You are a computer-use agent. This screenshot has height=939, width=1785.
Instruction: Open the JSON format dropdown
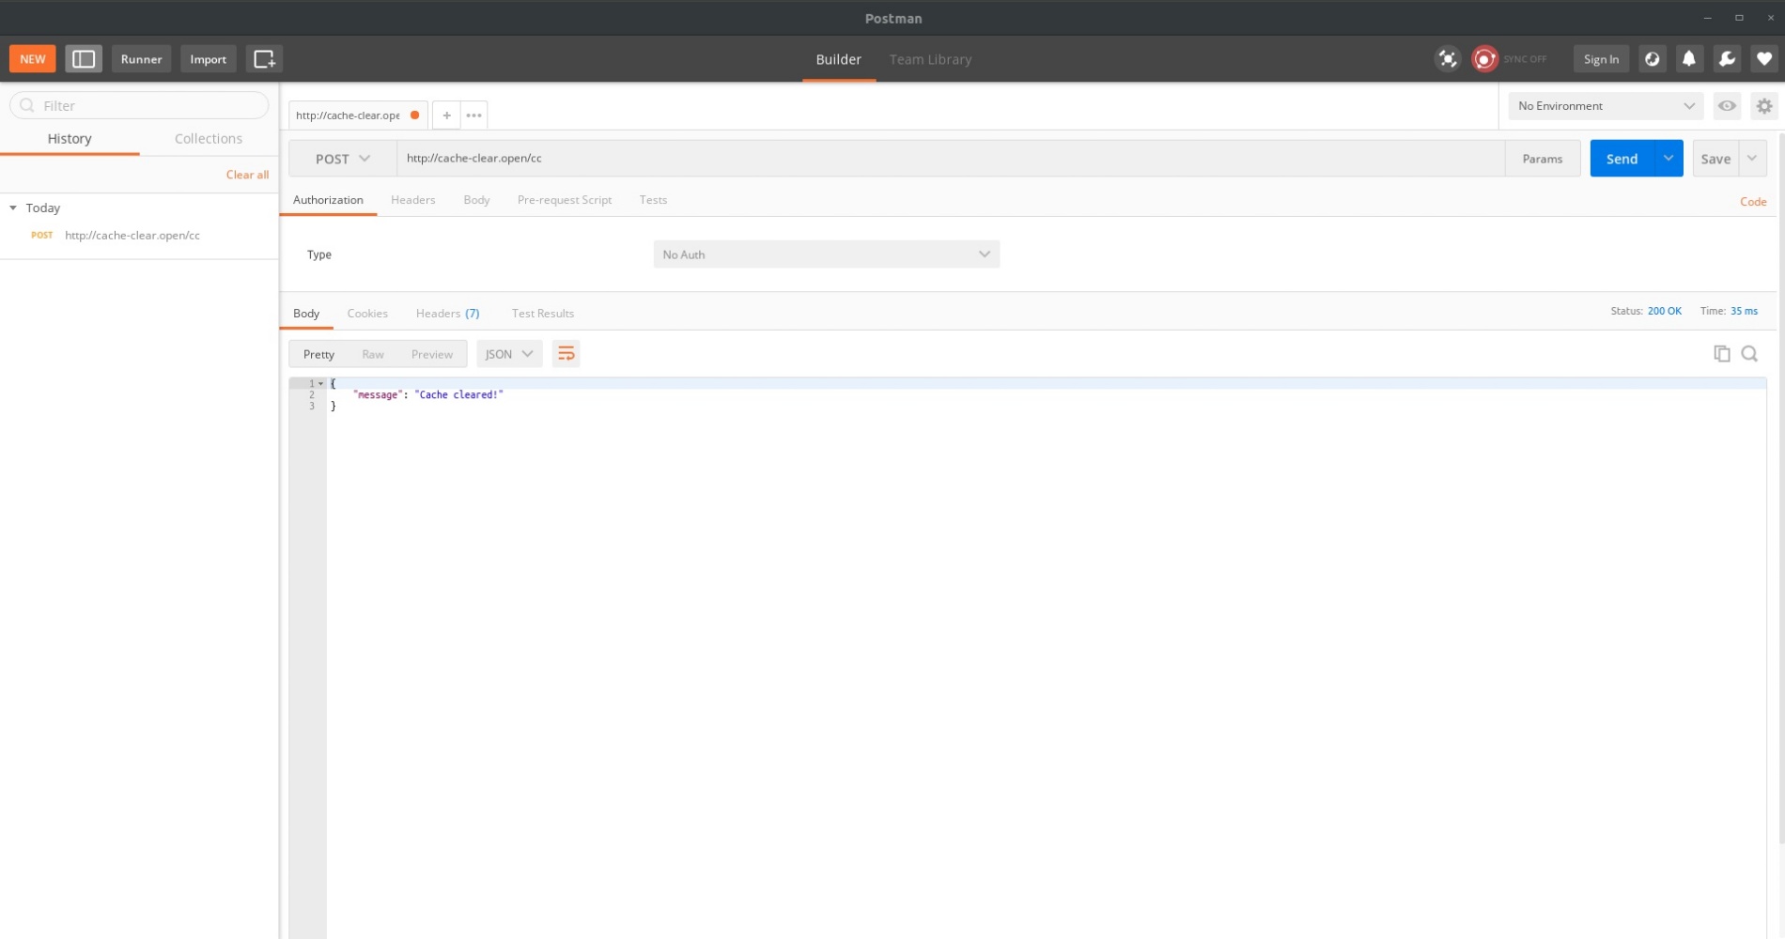point(509,354)
